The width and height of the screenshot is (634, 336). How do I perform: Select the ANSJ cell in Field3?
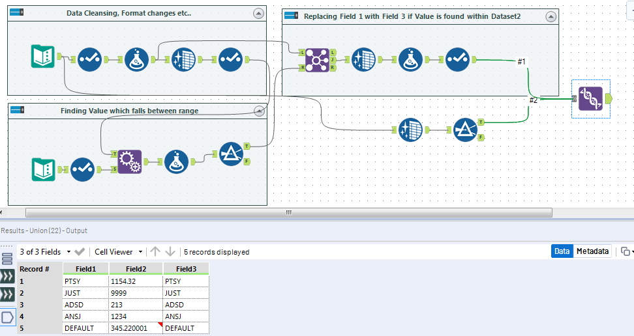click(x=186, y=316)
